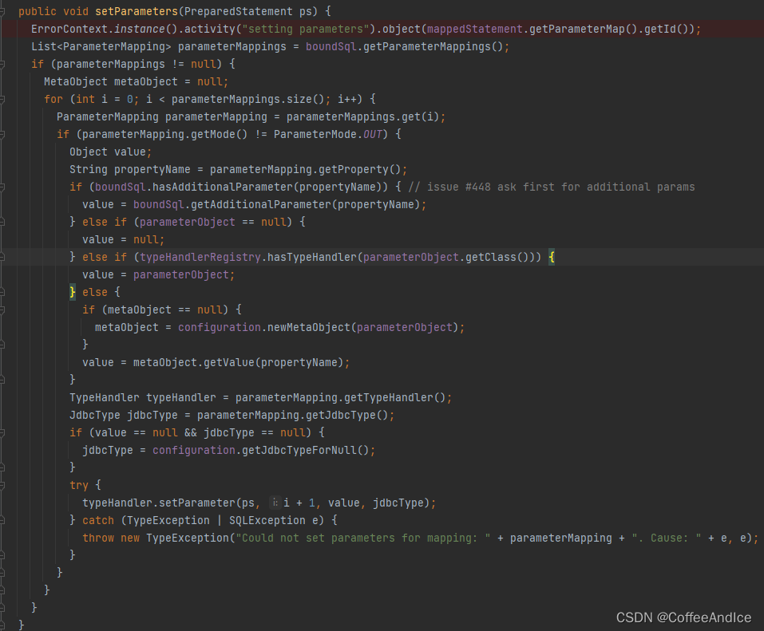Collapse the for loop fold marker
The width and height of the screenshot is (764, 631).
[x=2, y=100]
